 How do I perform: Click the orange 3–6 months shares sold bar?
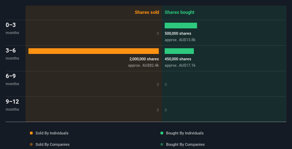pos(94,51)
